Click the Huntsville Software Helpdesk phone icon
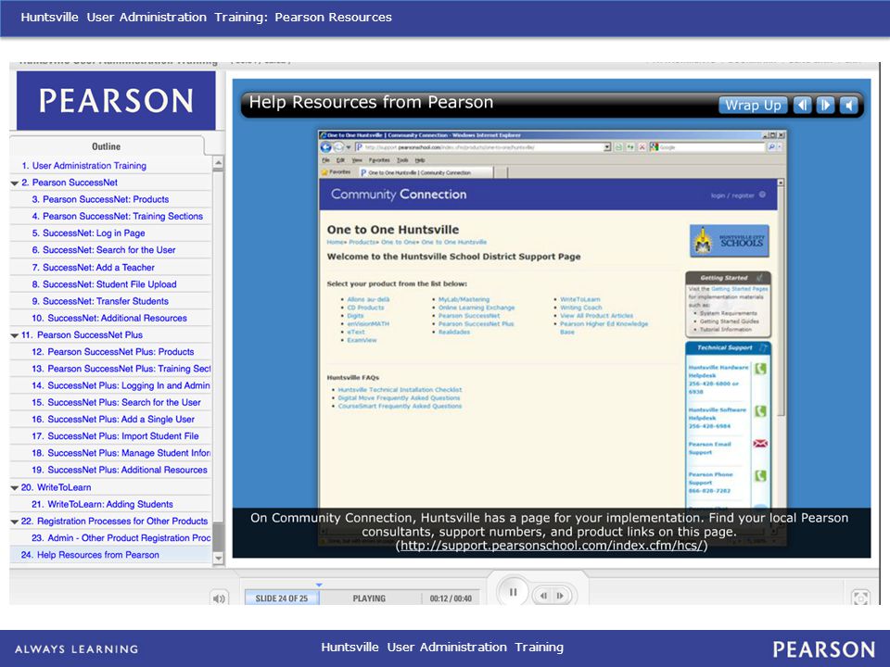This screenshot has width=890, height=667. pos(760,410)
